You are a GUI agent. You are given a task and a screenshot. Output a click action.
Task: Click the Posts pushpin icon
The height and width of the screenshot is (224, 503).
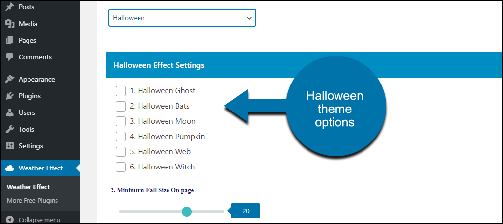click(10, 7)
